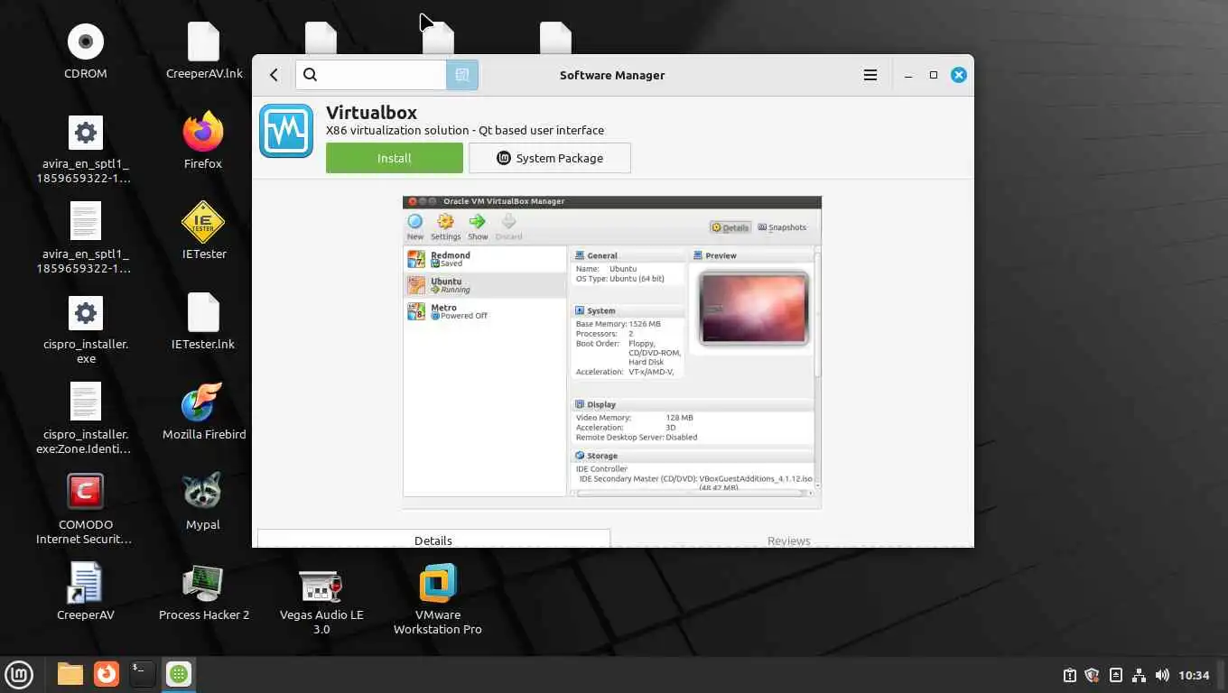The width and height of the screenshot is (1228, 693).
Task: Switch to the Reviews tab
Action: [789, 540]
